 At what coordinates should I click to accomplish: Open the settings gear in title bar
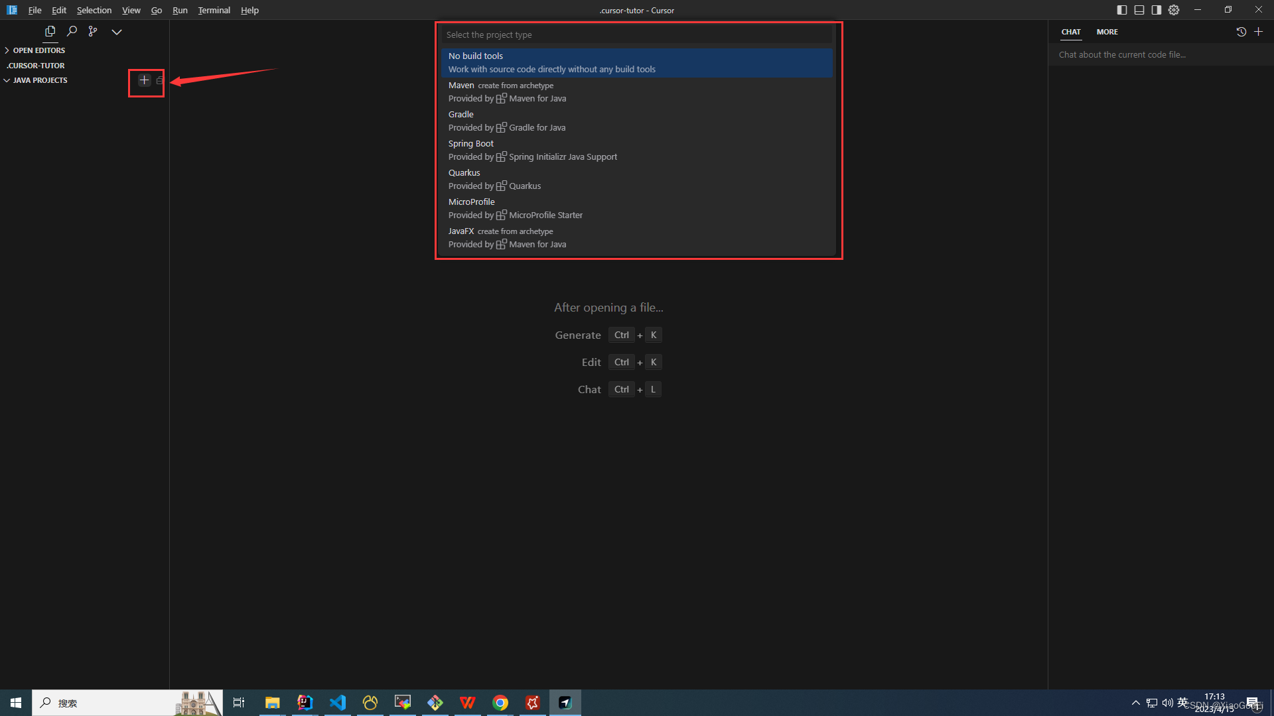click(1174, 10)
